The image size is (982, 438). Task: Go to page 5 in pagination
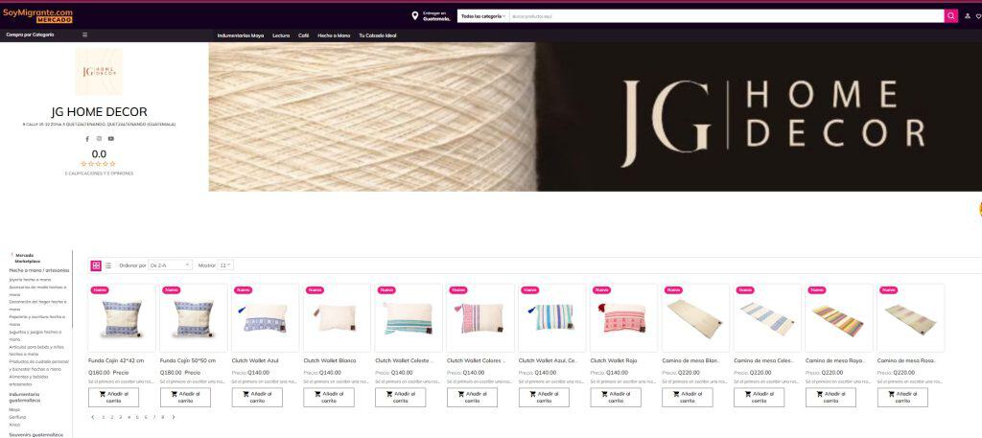[x=137, y=417]
